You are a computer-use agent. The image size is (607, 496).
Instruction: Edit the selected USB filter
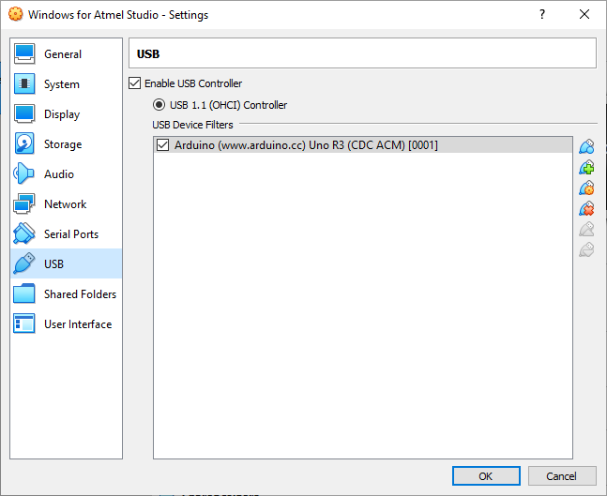pyautogui.click(x=586, y=188)
